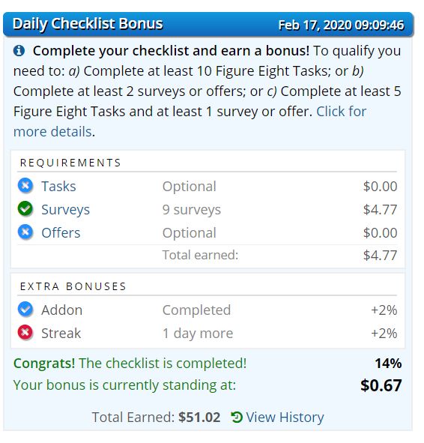Open the View History link
Screen dimensions: 424x443
tap(285, 418)
